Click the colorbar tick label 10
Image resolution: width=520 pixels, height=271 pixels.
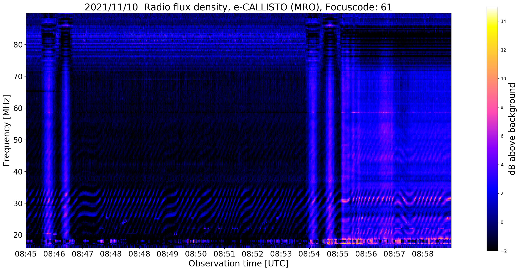[503, 79]
